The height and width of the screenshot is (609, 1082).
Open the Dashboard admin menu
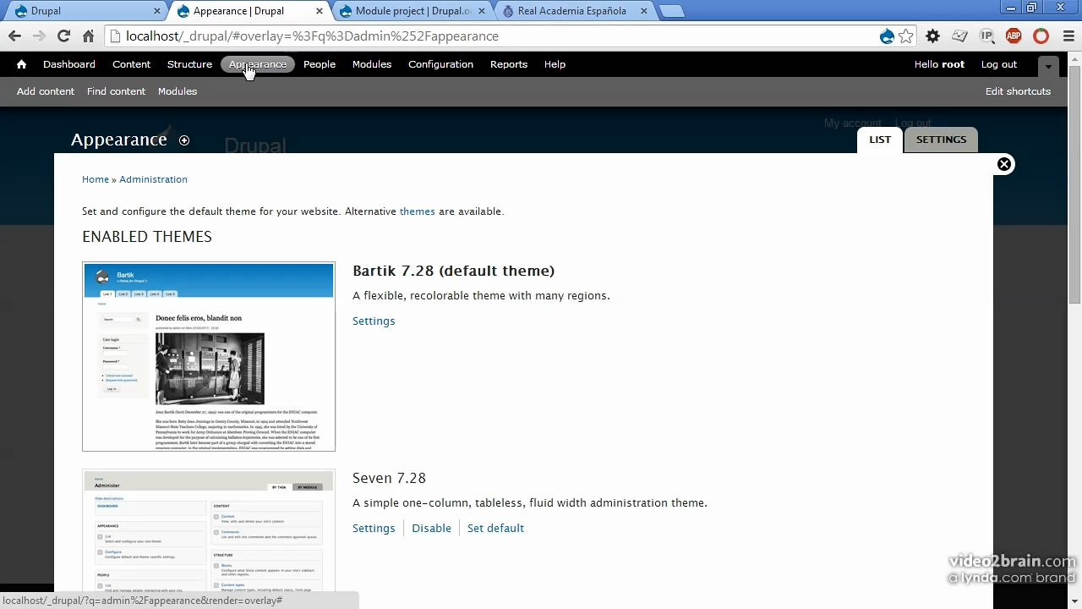[69, 64]
